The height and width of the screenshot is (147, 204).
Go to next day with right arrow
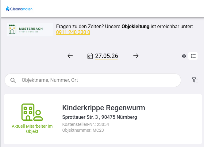click(x=136, y=56)
